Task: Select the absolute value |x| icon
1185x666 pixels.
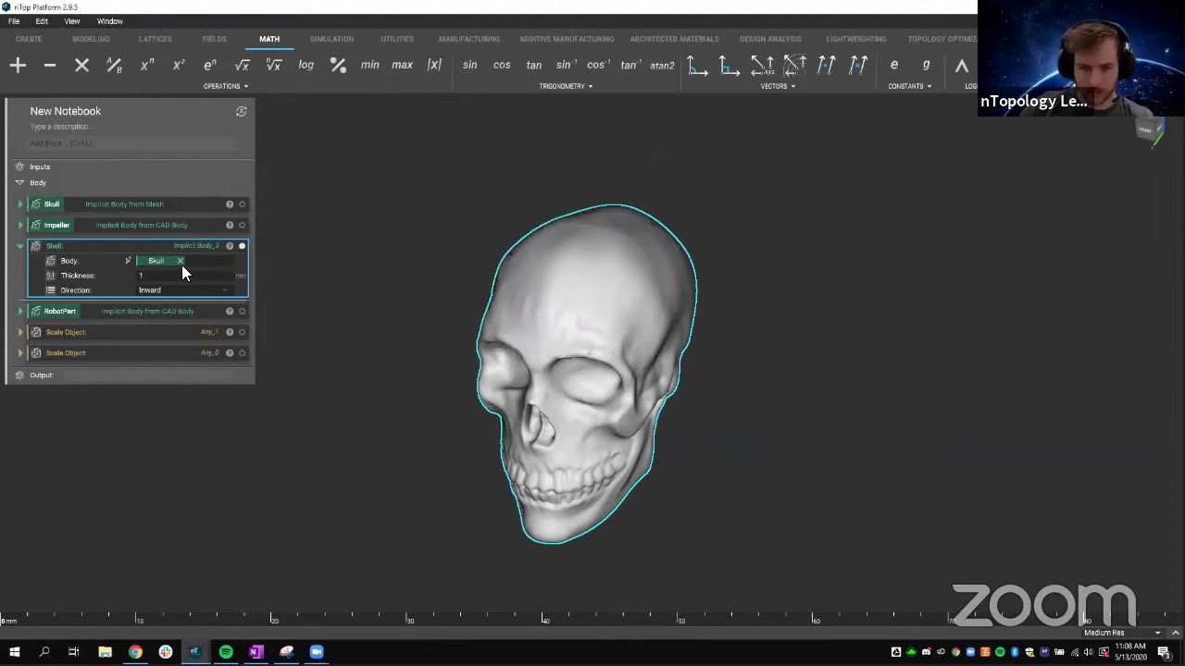Action: (x=434, y=65)
